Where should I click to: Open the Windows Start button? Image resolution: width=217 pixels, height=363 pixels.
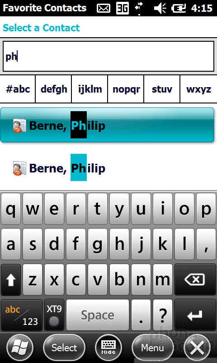pyautogui.click(x=20, y=348)
